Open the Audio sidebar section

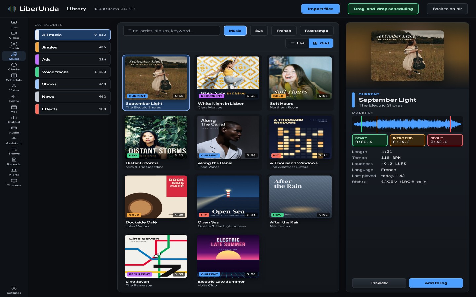click(x=14, y=130)
